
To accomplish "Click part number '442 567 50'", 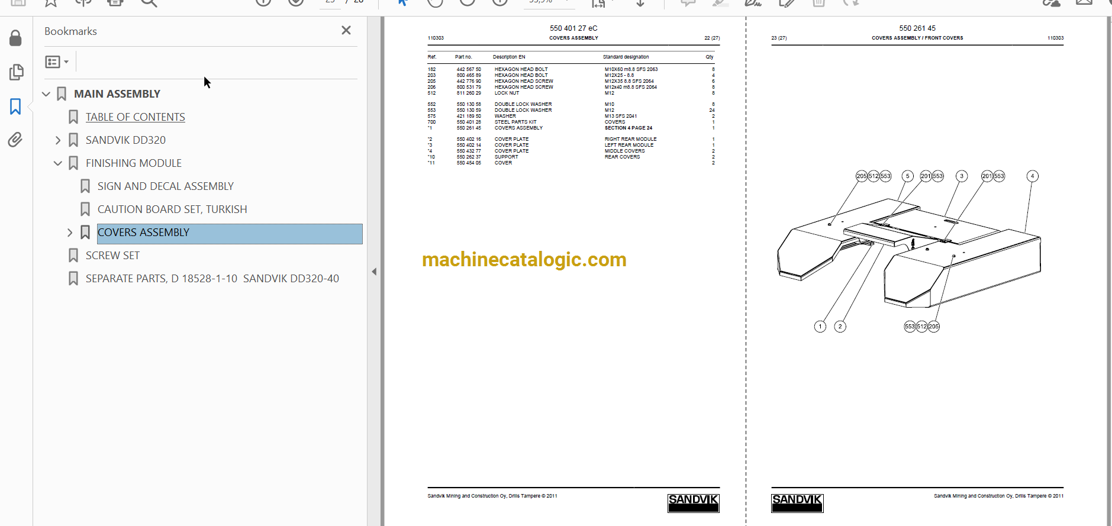I will pyautogui.click(x=469, y=70).
